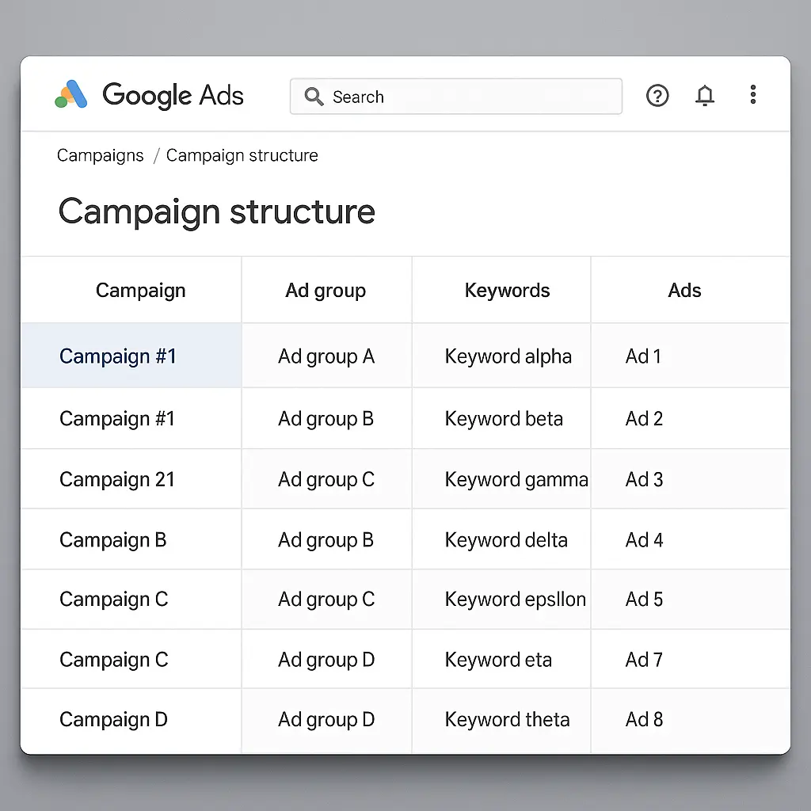Click the Ad group A cell
Image resolution: width=811 pixels, height=811 pixels.
click(326, 356)
